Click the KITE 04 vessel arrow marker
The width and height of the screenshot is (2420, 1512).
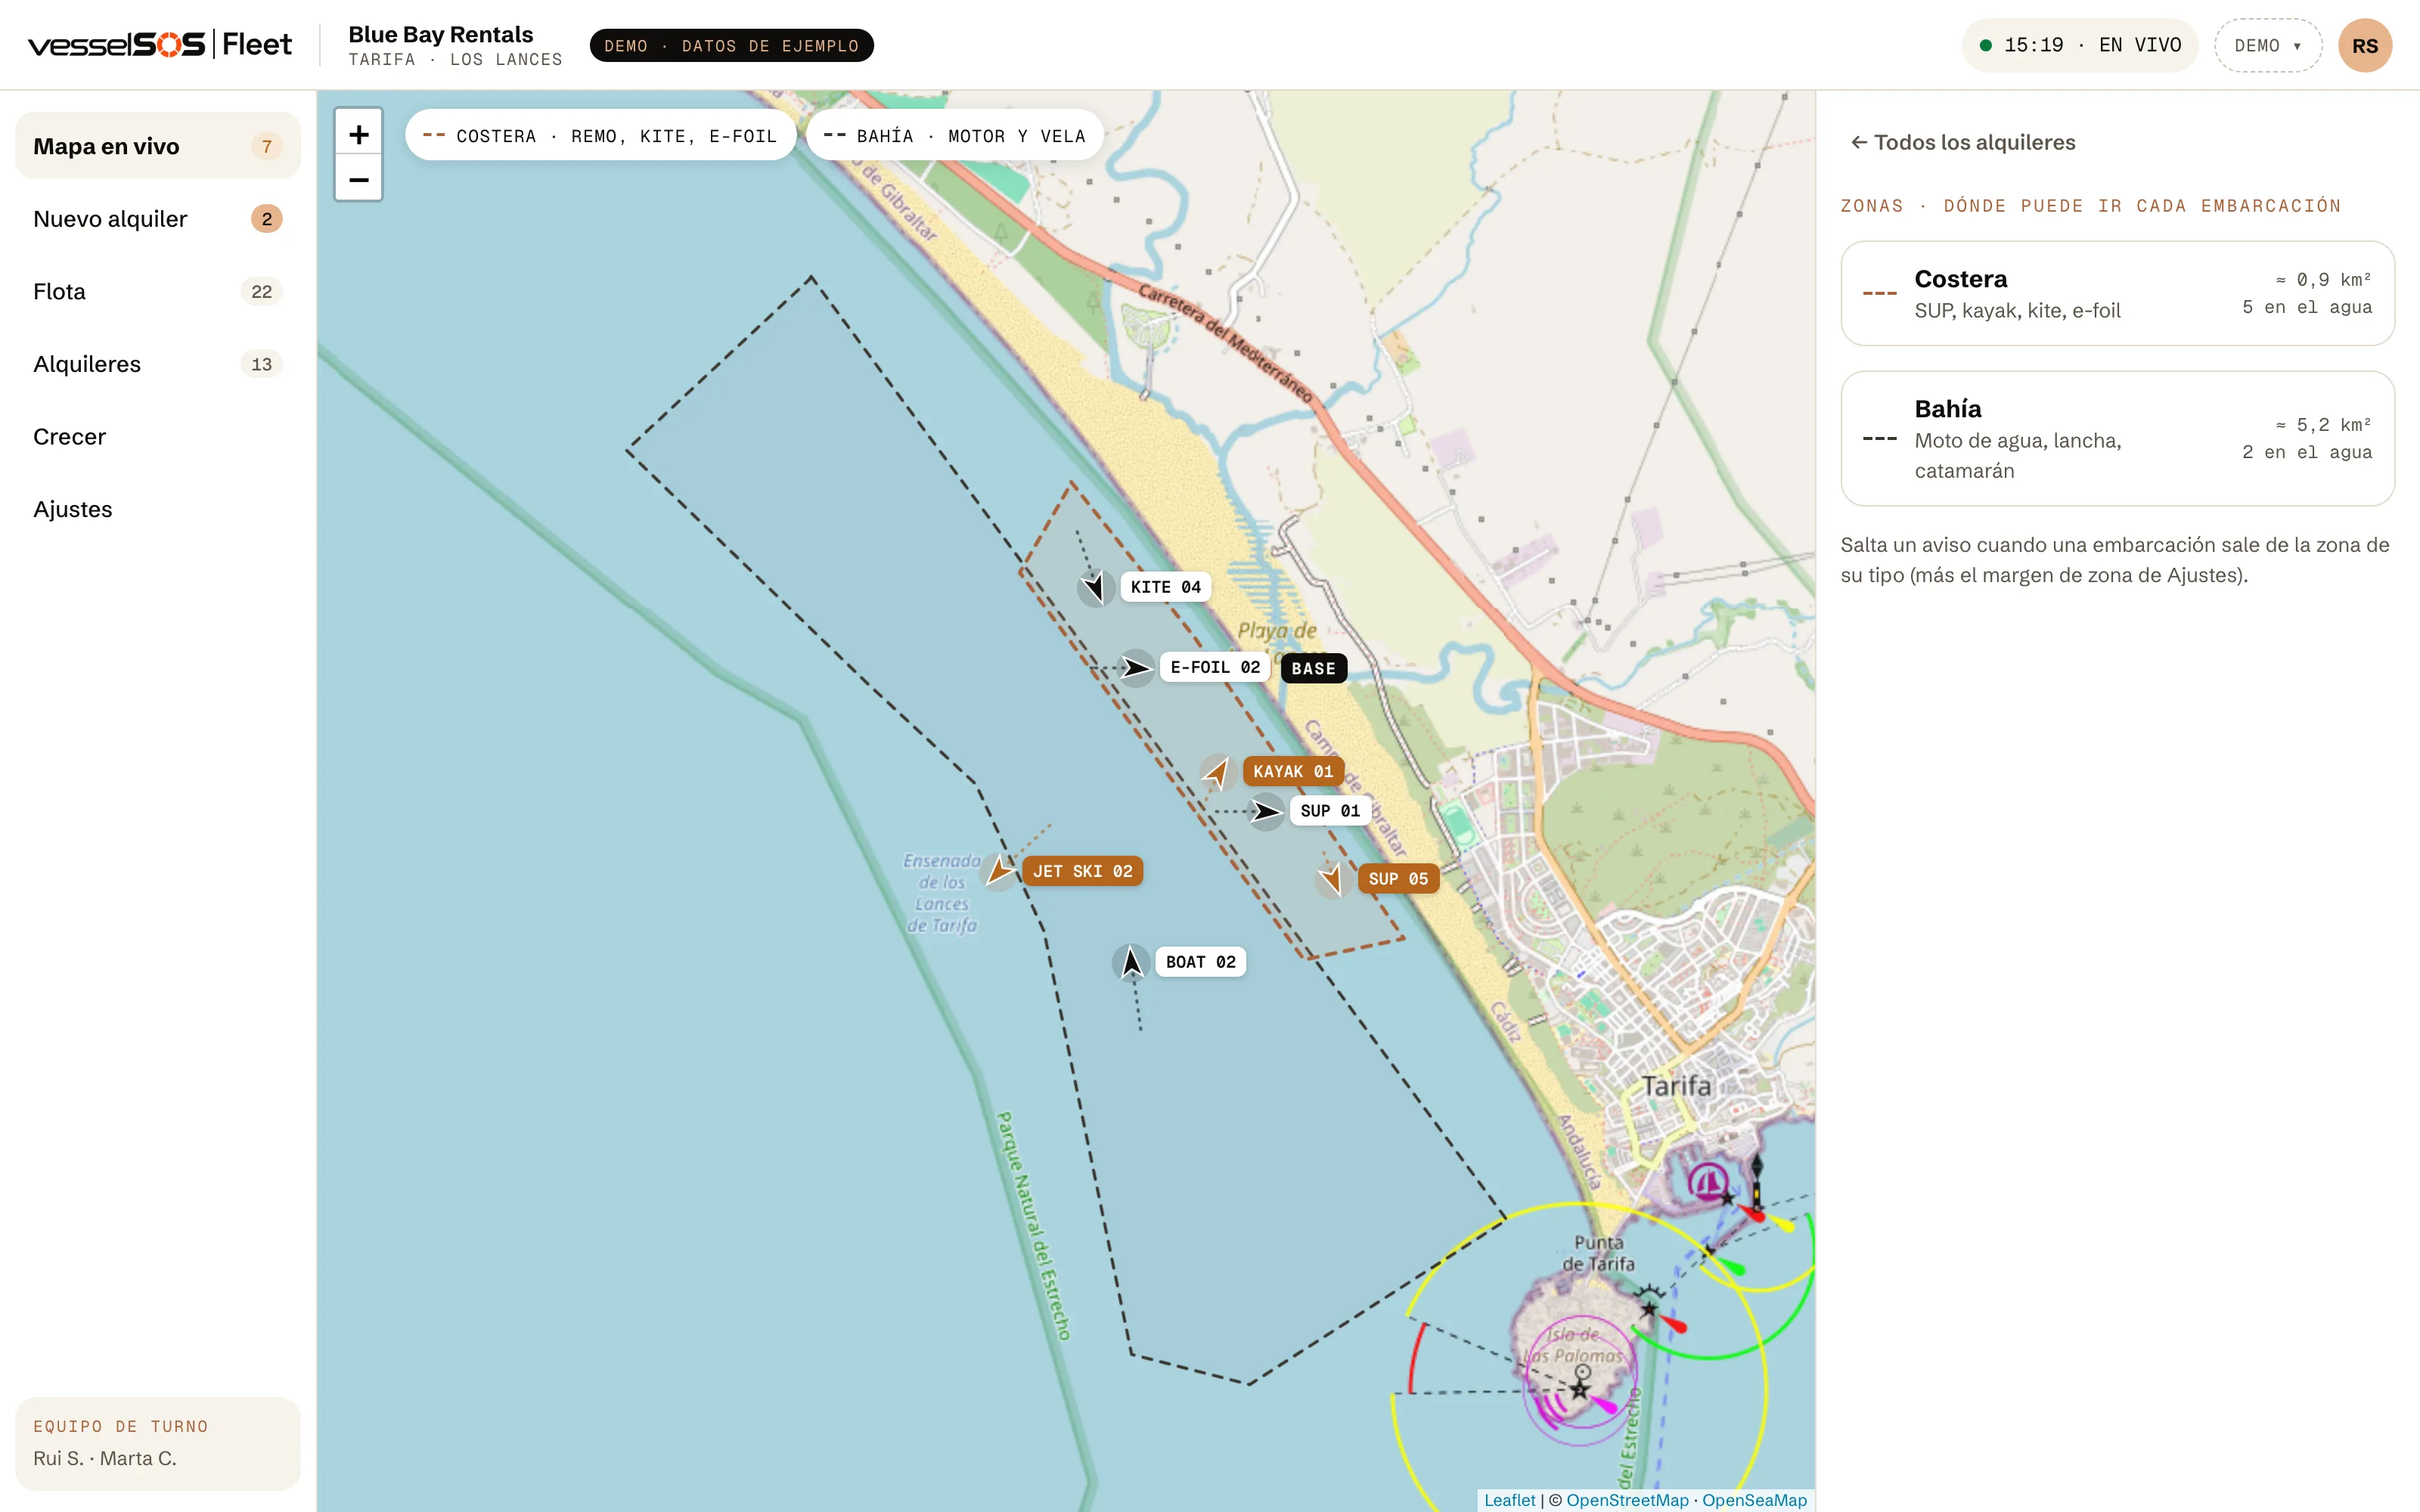pos(1096,587)
